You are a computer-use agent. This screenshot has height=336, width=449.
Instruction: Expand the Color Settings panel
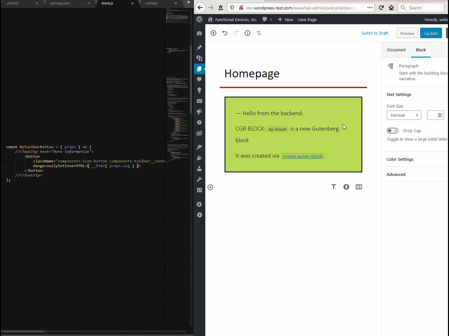pyautogui.click(x=400, y=159)
